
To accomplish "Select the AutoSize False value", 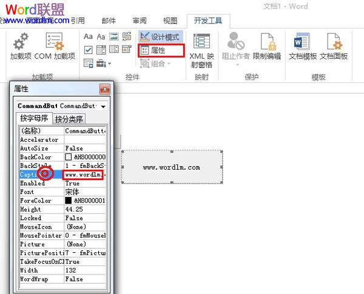I will tap(85, 149).
